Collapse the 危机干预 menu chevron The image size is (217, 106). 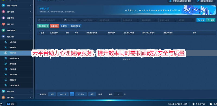31,37
